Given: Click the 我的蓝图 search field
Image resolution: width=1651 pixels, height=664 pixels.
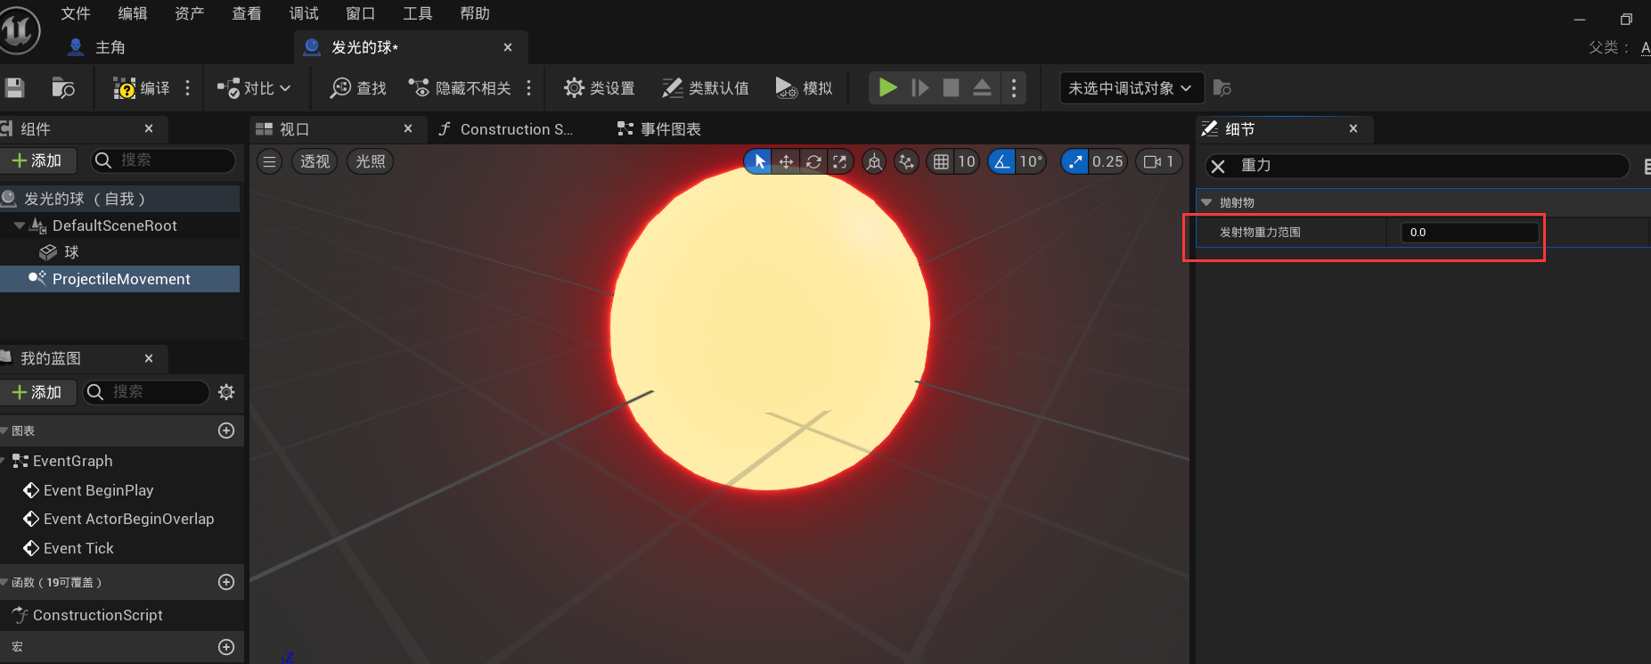Looking at the screenshot, I should [x=147, y=392].
